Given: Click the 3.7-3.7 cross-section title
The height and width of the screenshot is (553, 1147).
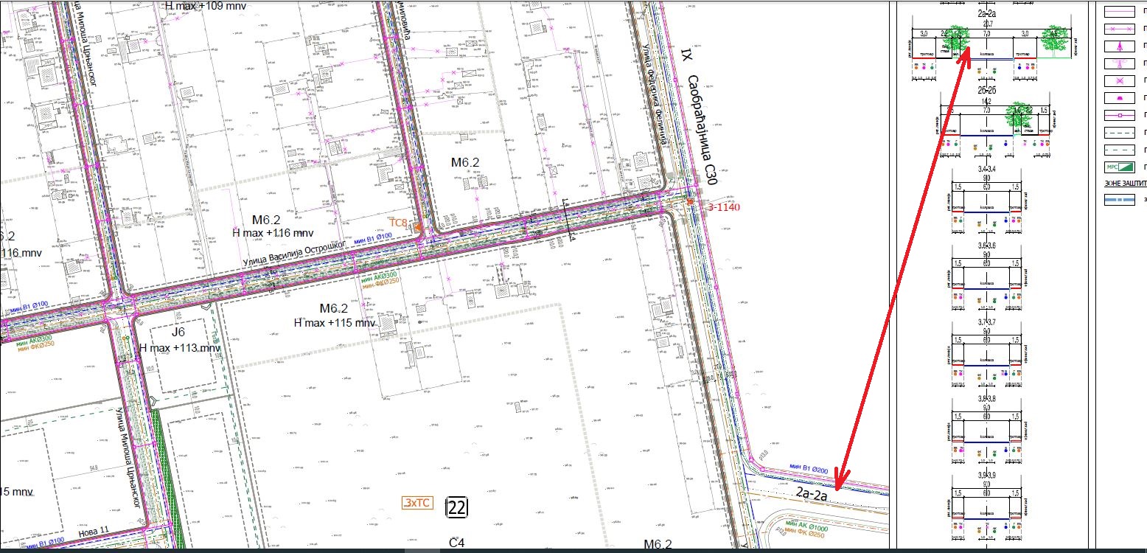Looking at the screenshot, I should pos(986,323).
